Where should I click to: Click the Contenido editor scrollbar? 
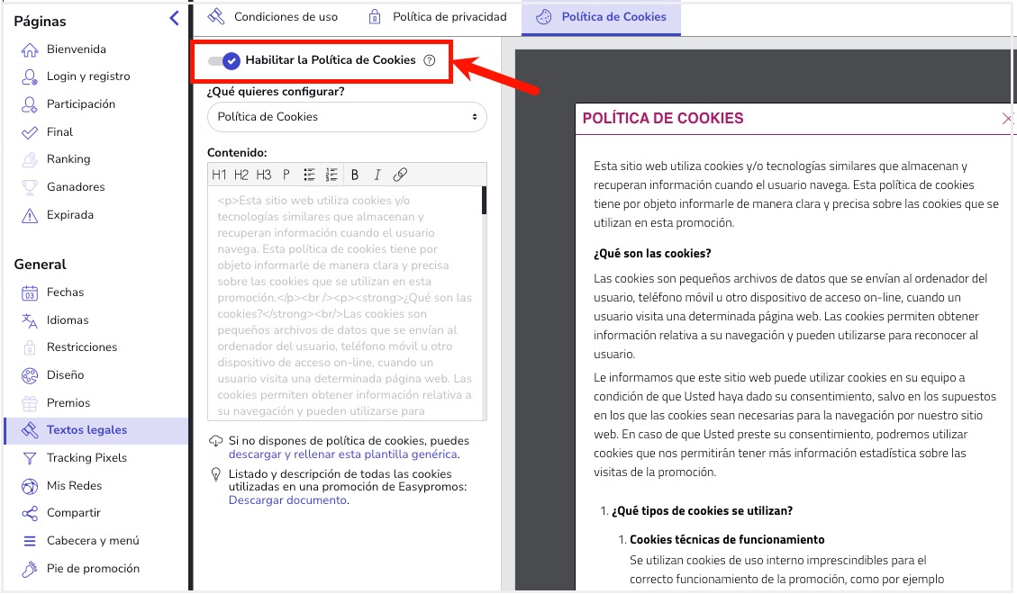(484, 201)
